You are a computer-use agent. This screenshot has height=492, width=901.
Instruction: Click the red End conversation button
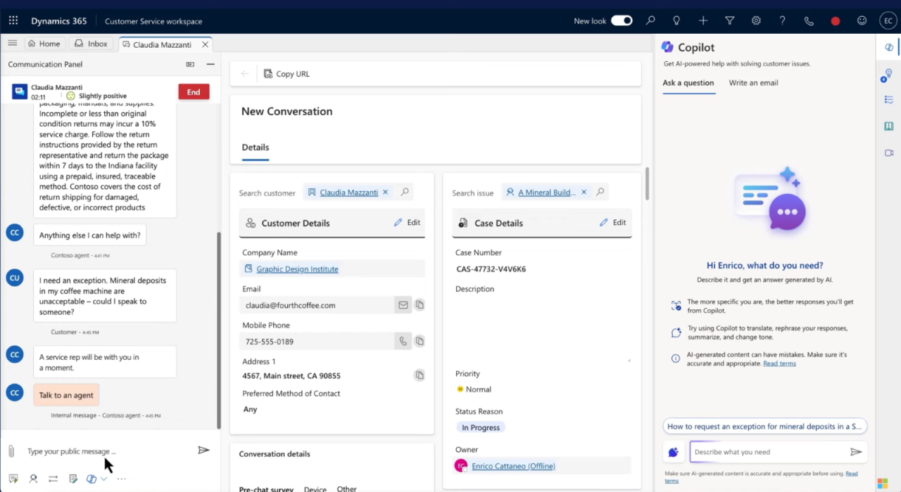[x=194, y=91]
